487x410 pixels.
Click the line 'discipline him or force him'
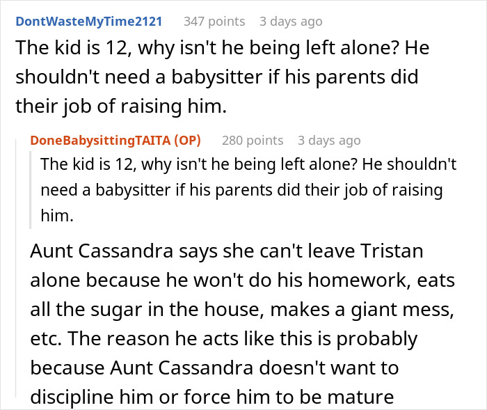(212, 397)
